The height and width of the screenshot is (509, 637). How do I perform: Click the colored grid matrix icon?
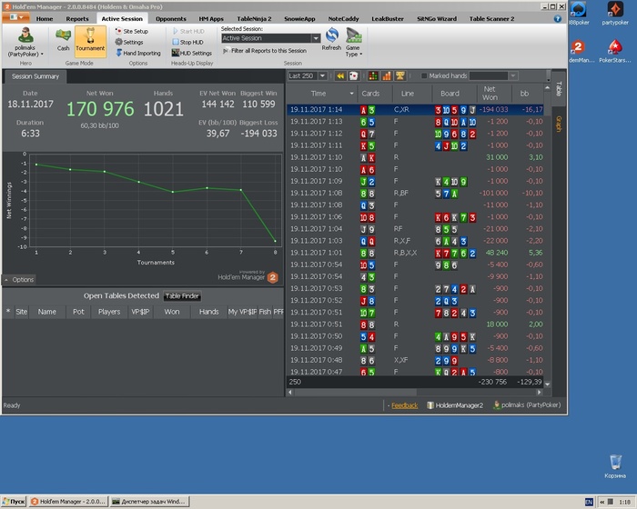pyautogui.click(x=373, y=76)
